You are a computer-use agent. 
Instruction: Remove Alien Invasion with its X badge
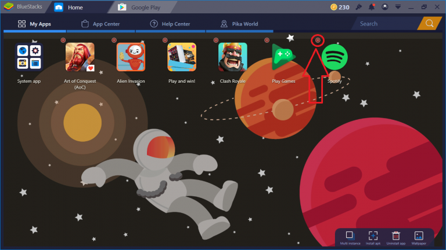tap(114, 41)
